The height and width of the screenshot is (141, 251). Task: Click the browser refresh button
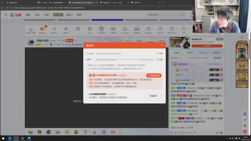[x=7, y=8]
